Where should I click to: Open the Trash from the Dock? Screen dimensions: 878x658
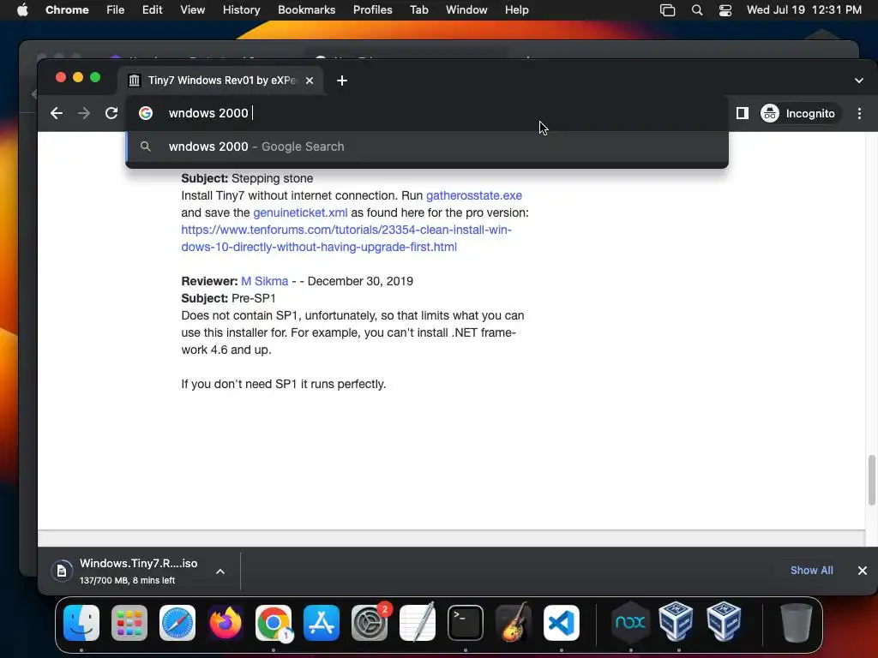796,623
